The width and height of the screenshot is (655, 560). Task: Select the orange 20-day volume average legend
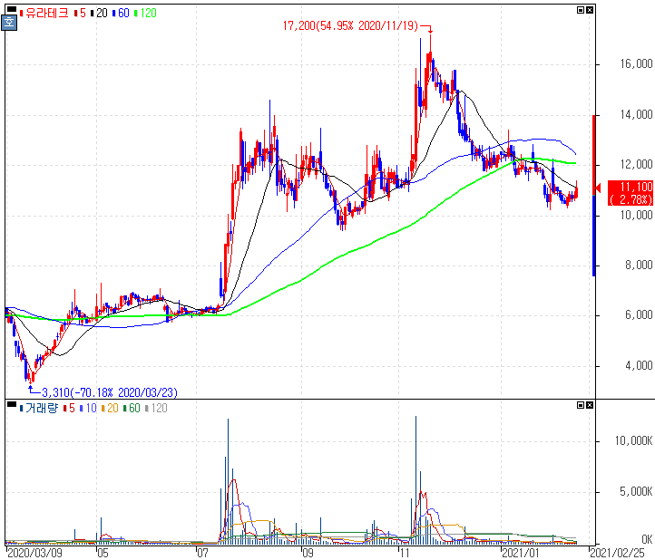click(x=110, y=408)
